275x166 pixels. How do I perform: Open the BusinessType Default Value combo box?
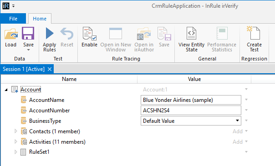point(191,121)
